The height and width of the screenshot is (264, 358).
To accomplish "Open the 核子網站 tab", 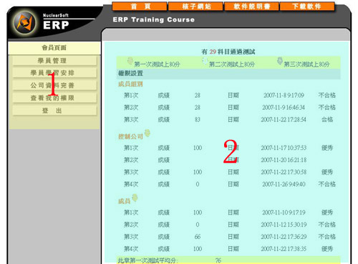I will point(196,6).
